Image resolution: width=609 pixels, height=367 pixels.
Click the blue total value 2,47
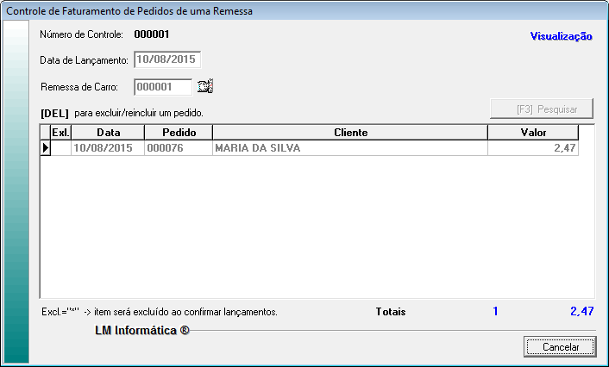(581, 311)
